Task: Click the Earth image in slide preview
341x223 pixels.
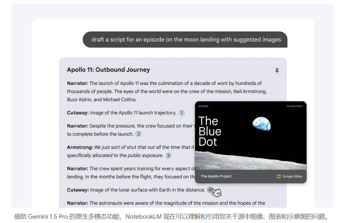Action: (x=261, y=124)
